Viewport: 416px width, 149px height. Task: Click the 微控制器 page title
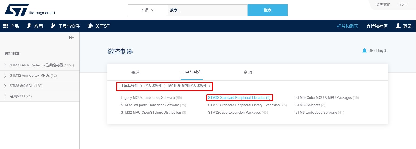click(x=120, y=52)
